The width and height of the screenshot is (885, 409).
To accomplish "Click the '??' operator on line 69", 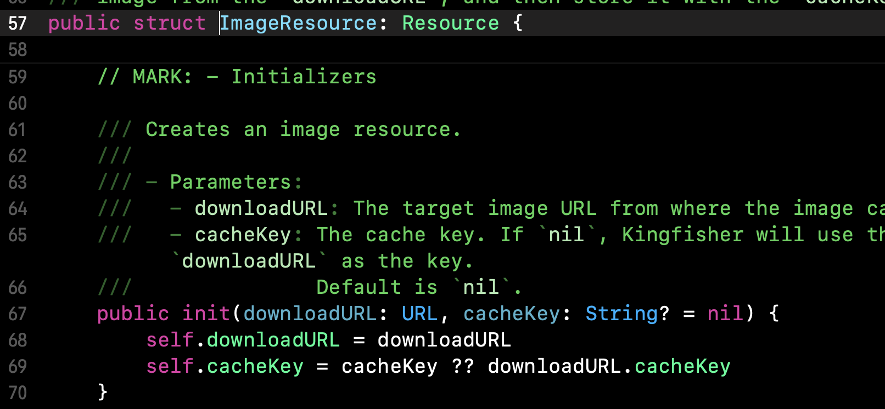I will [463, 366].
